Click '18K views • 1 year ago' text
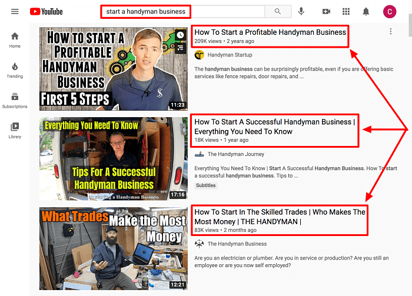The width and height of the screenshot is (412, 296). [x=221, y=140]
